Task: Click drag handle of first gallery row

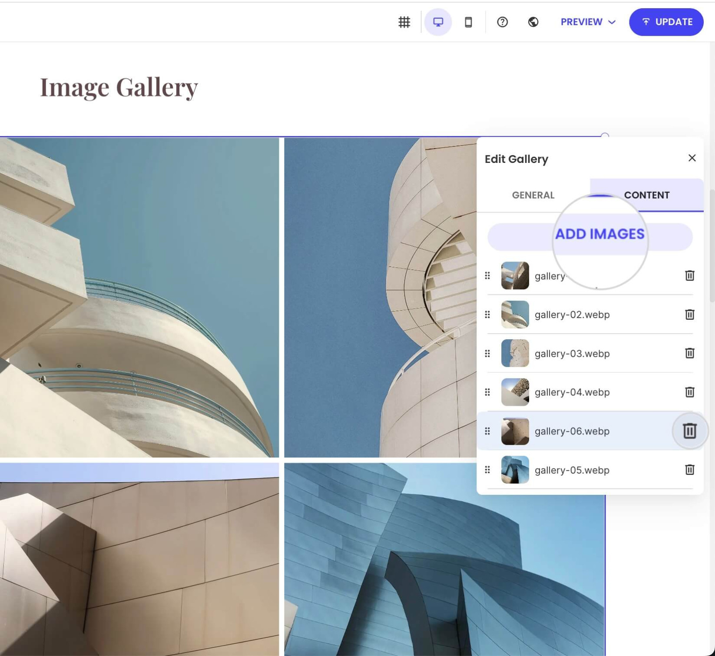Action: pyautogui.click(x=487, y=275)
